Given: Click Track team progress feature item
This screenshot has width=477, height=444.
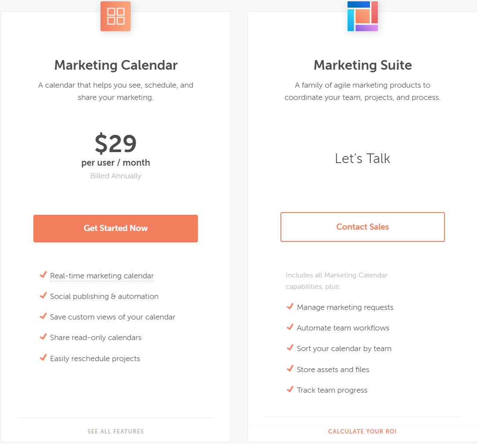Looking at the screenshot, I should [332, 390].
